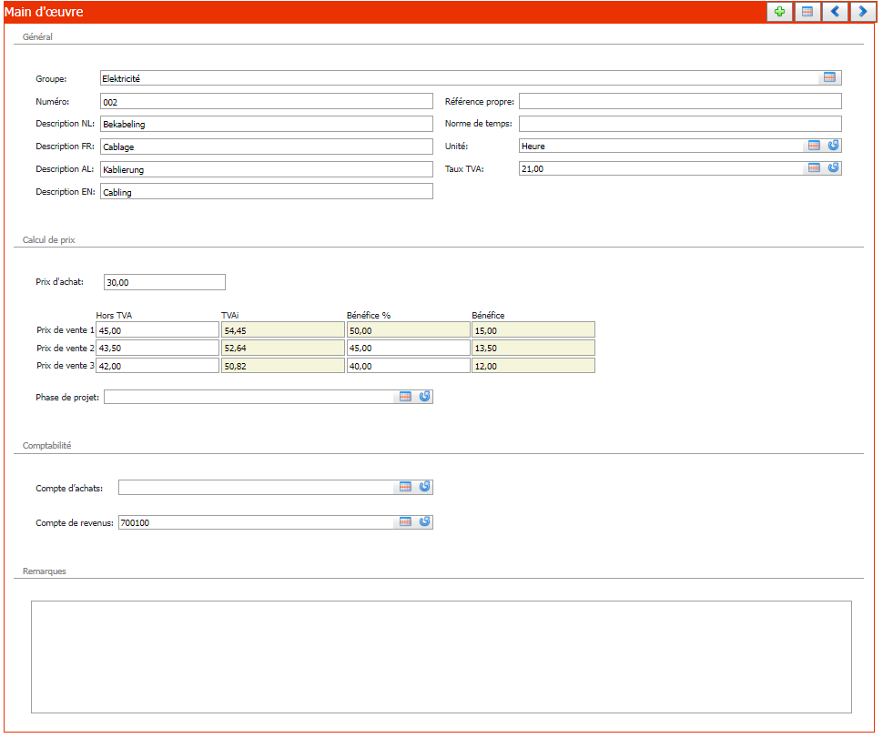Click Bénéfice value 12,00
This screenshot has height=738, width=883.
pyautogui.click(x=533, y=366)
